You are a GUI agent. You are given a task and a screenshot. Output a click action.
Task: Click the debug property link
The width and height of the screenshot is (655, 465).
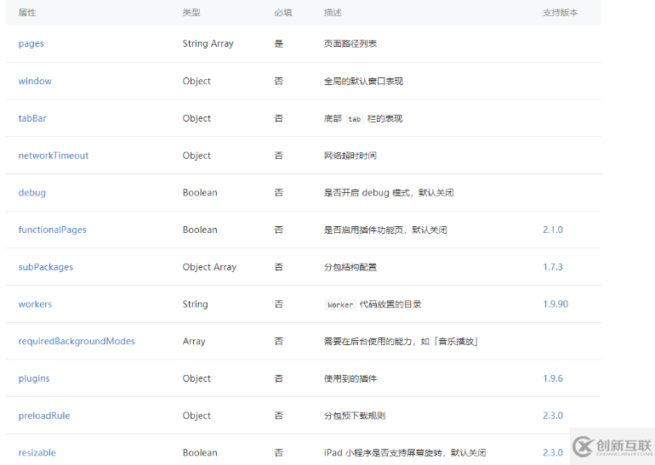tap(32, 192)
